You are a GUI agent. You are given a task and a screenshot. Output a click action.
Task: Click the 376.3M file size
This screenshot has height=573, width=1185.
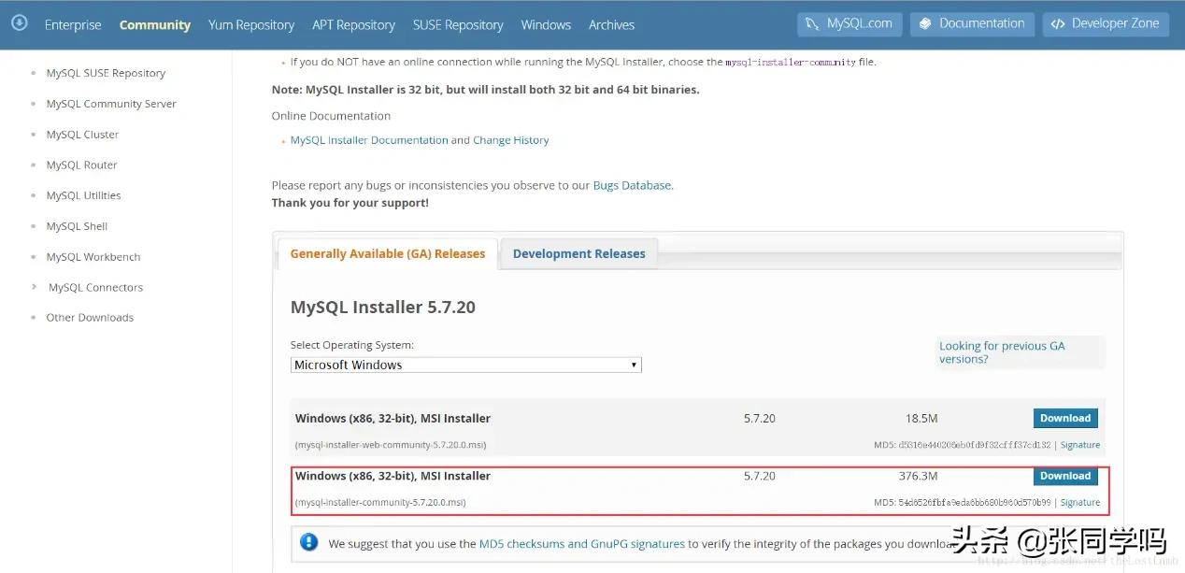point(919,476)
